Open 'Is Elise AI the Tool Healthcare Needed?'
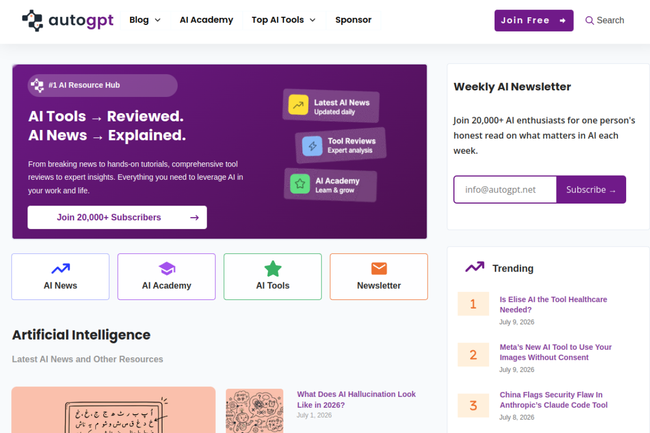The image size is (650, 433). tap(554, 305)
